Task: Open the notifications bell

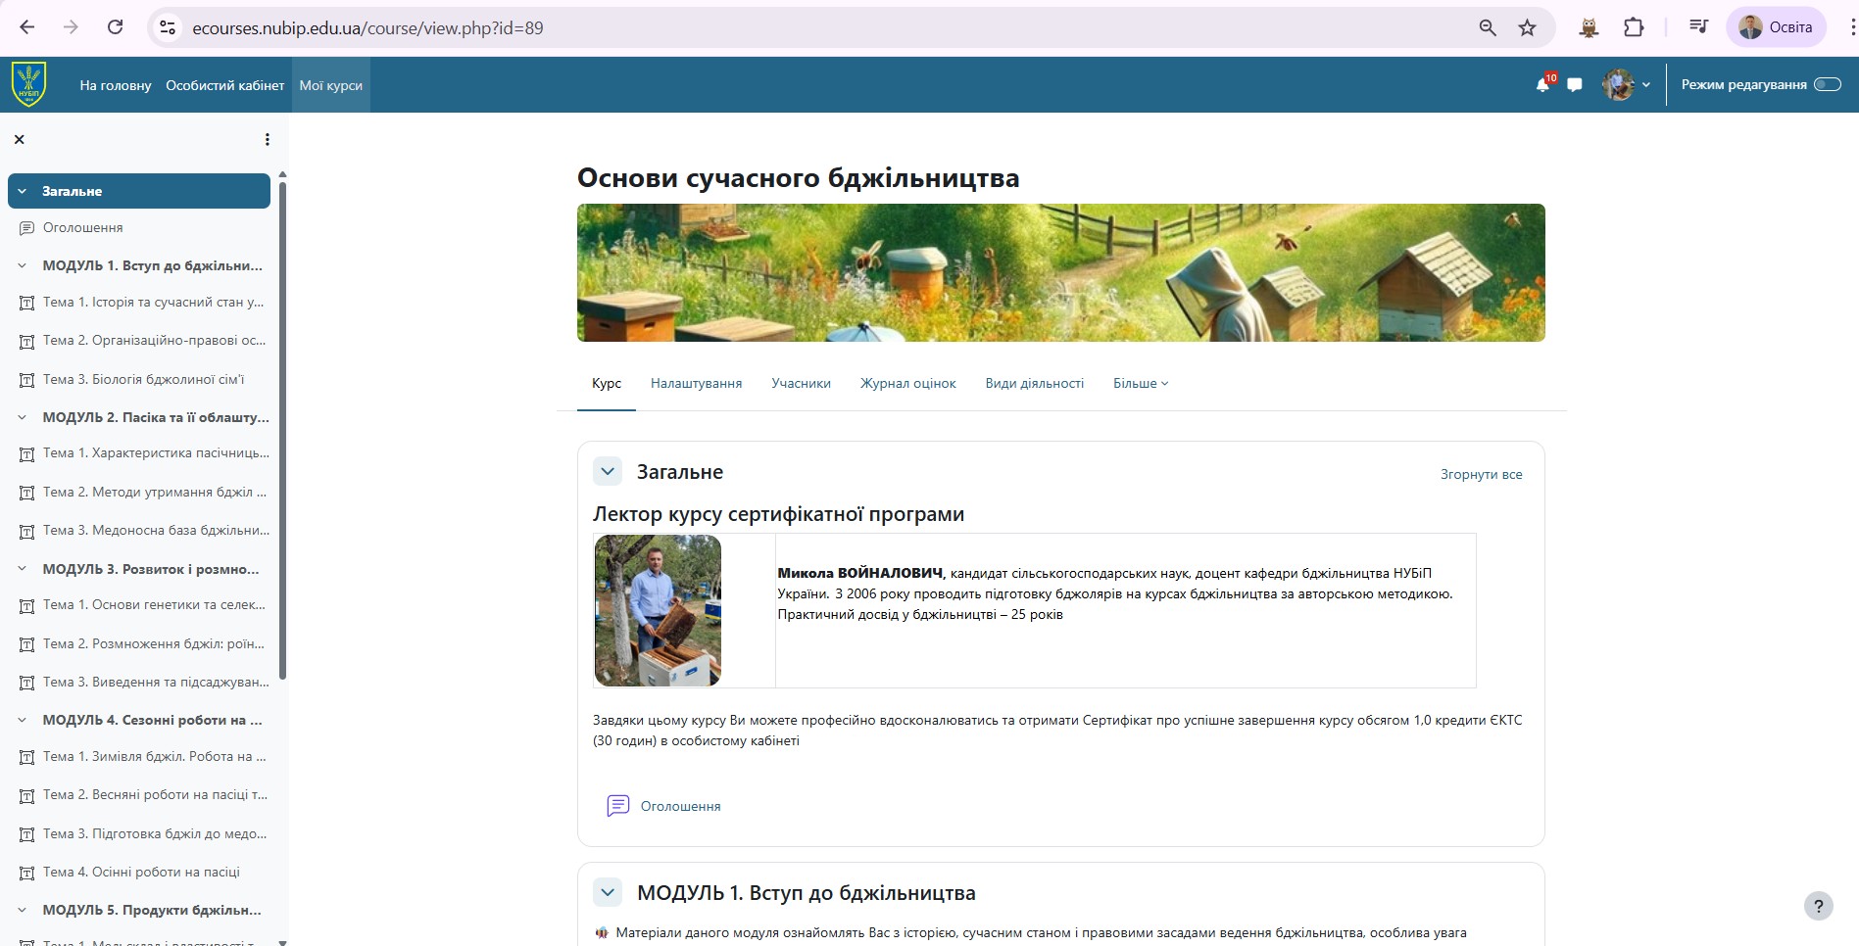Action: coord(1543,84)
